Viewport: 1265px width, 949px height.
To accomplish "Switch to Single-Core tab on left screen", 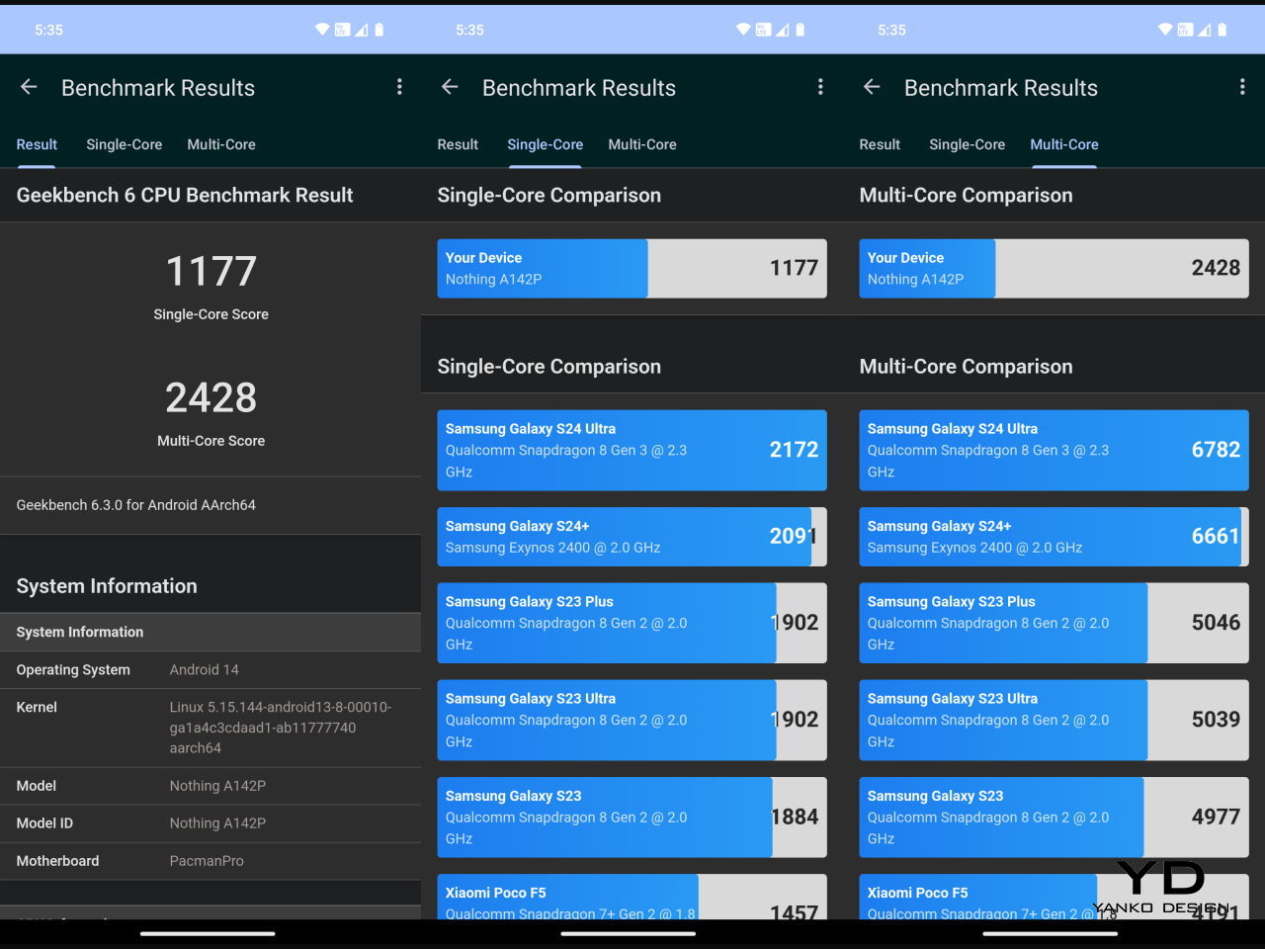I will coord(124,144).
